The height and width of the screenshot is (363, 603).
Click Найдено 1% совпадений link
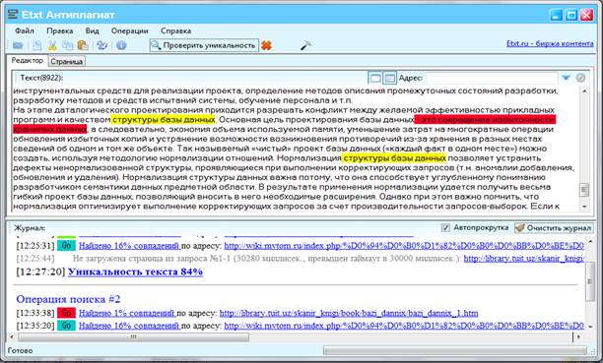tap(127, 313)
